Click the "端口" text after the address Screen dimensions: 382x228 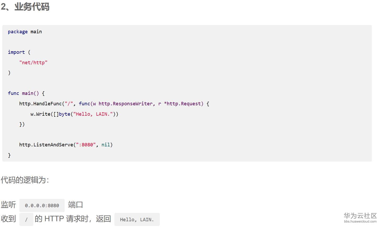[x=75, y=205]
